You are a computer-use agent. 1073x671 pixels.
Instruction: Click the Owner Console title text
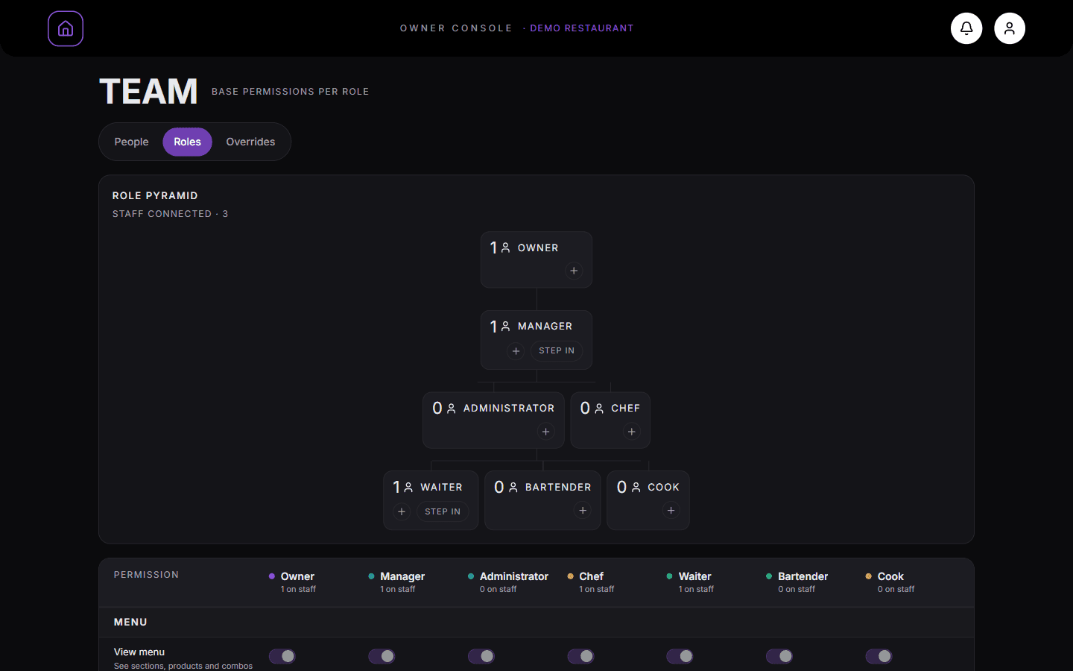pos(456,28)
